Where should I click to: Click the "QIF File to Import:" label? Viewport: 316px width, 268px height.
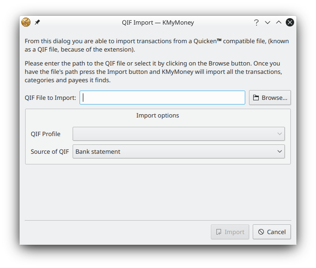tap(50, 98)
